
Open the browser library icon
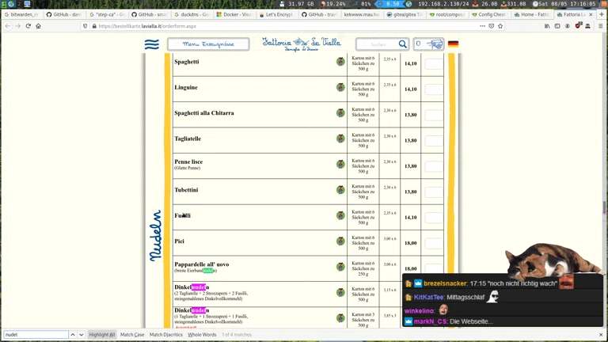(547, 26)
